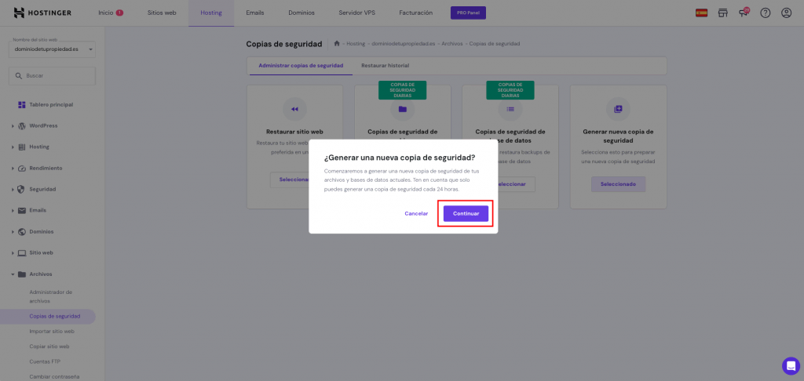The width and height of the screenshot is (804, 381).
Task: Click the Rendimiento gauge icon
Action: [x=21, y=168]
